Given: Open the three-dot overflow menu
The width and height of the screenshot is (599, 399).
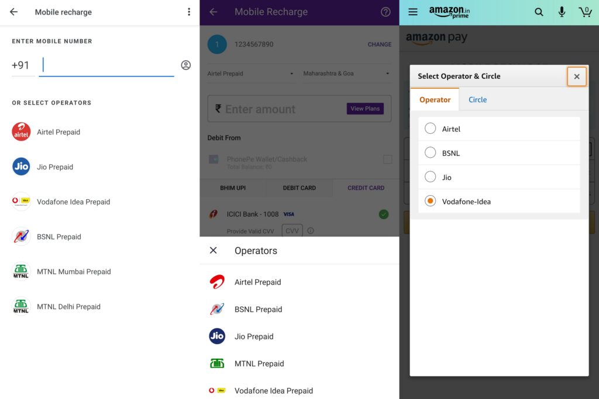Looking at the screenshot, I should point(189,12).
